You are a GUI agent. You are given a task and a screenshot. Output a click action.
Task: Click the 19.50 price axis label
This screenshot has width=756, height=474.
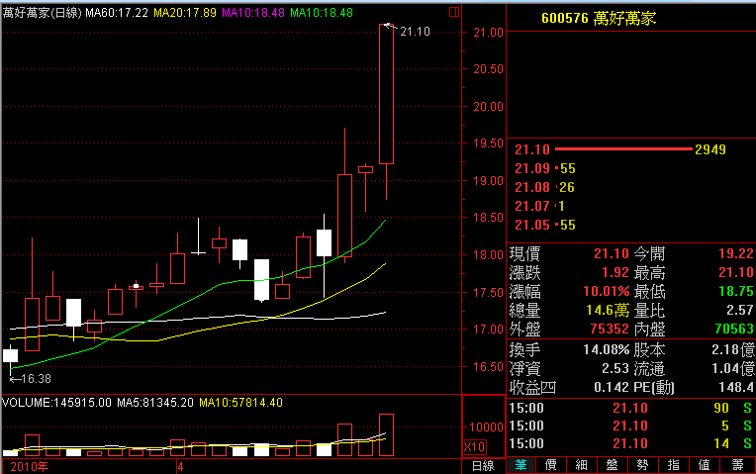[489, 143]
